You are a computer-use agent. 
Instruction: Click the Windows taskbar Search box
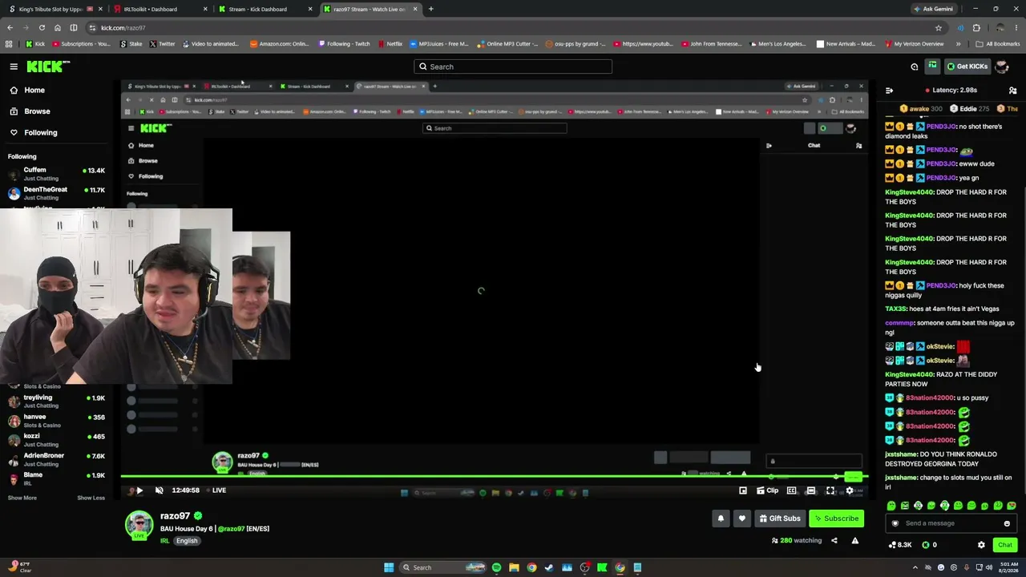[443, 567]
